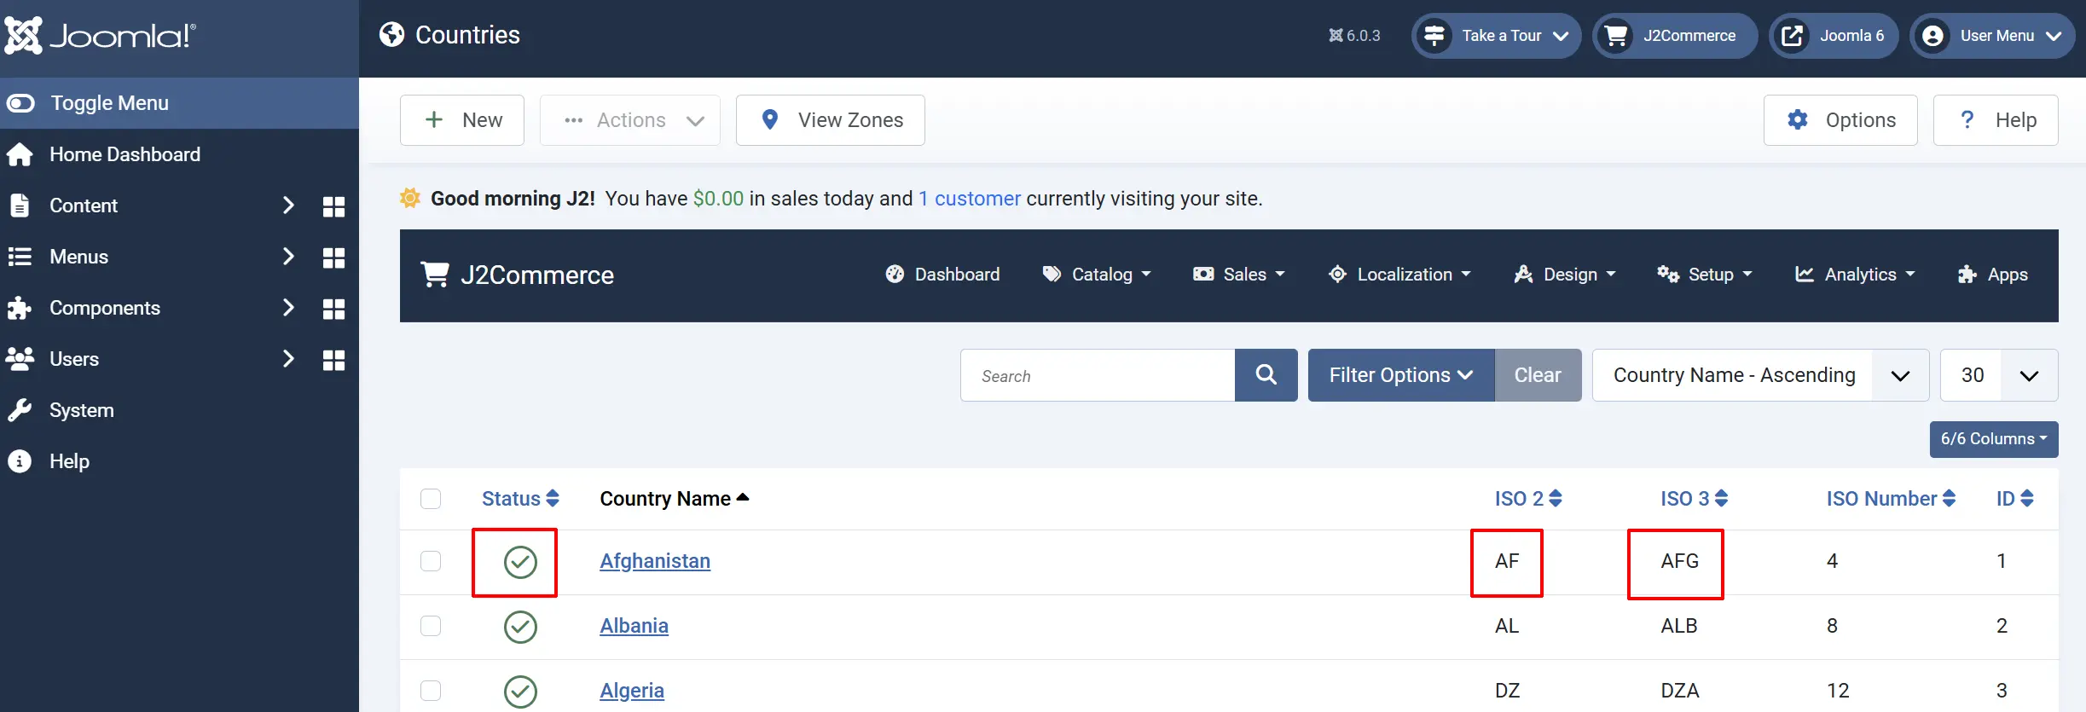Expand Filter Options
This screenshot has width=2086, height=712.
tap(1401, 375)
